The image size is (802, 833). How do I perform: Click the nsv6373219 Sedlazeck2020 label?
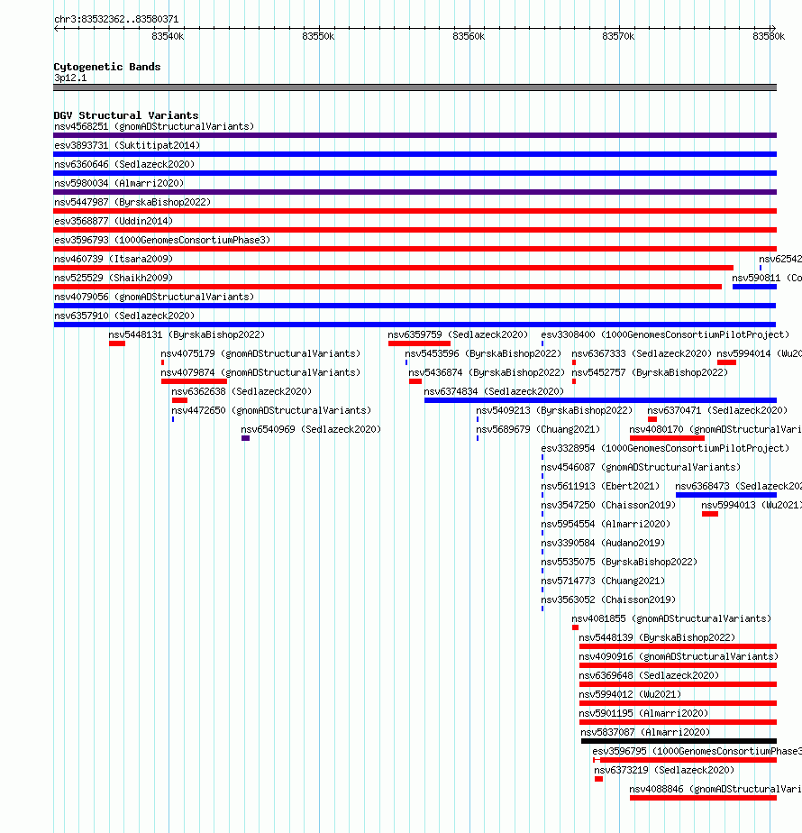[664, 770]
